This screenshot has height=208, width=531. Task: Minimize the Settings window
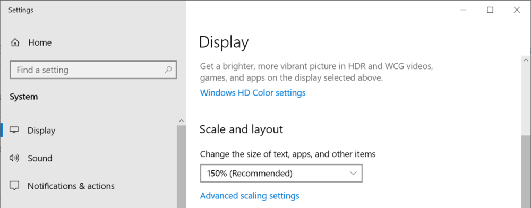click(x=464, y=10)
